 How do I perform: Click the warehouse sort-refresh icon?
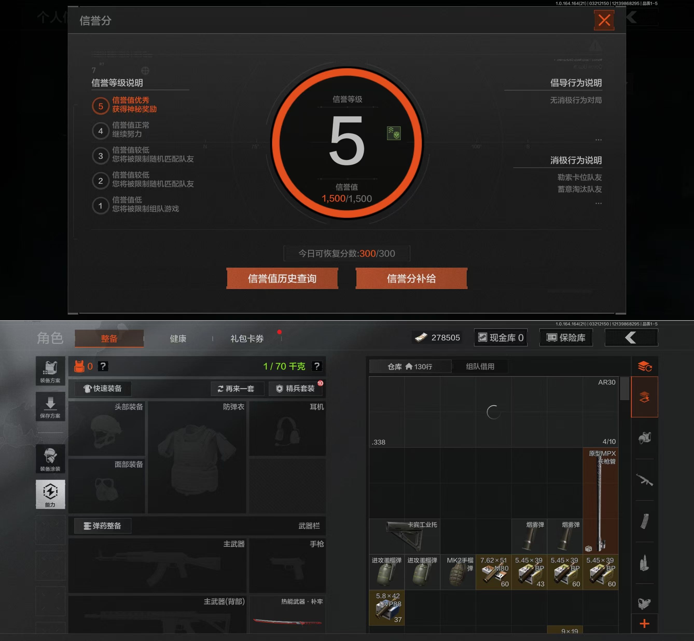[644, 366]
